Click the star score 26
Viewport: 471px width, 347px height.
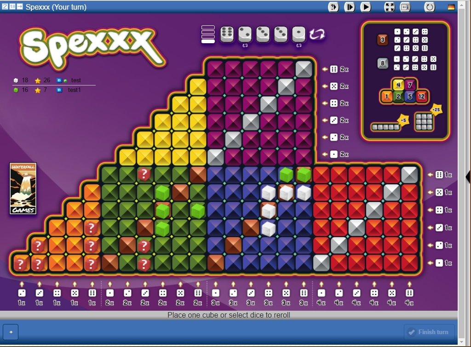click(47, 80)
